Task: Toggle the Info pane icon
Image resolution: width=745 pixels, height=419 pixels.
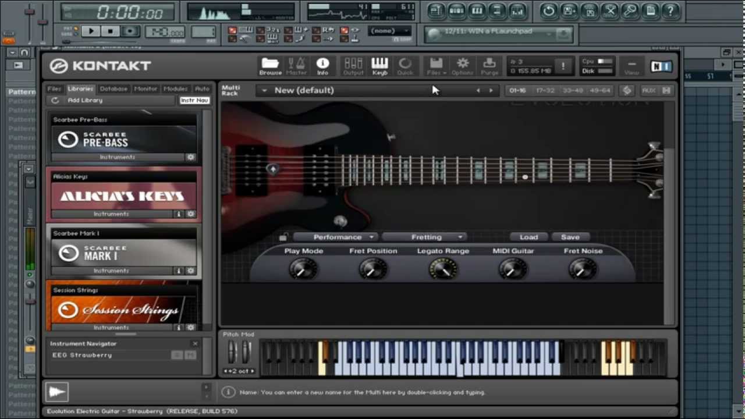Action: tap(322, 66)
